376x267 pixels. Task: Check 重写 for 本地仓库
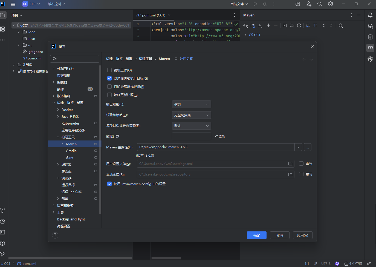coord(301,174)
